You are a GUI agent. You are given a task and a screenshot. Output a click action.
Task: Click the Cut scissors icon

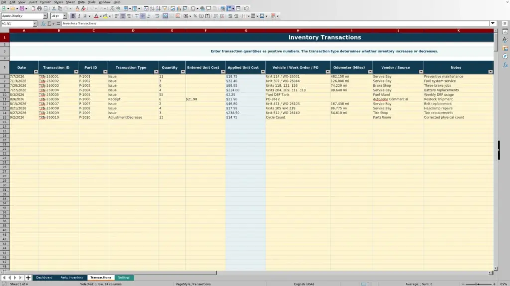pyautogui.click(x=54, y=8)
